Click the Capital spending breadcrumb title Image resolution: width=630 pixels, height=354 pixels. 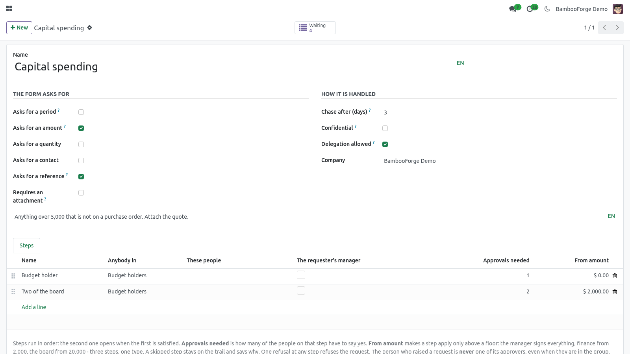(x=59, y=28)
